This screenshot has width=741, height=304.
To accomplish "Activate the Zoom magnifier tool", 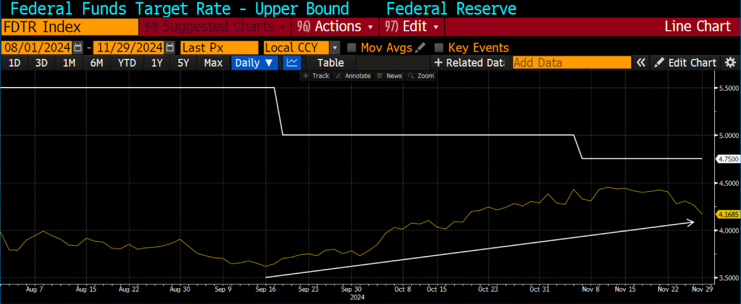I will click(x=421, y=76).
